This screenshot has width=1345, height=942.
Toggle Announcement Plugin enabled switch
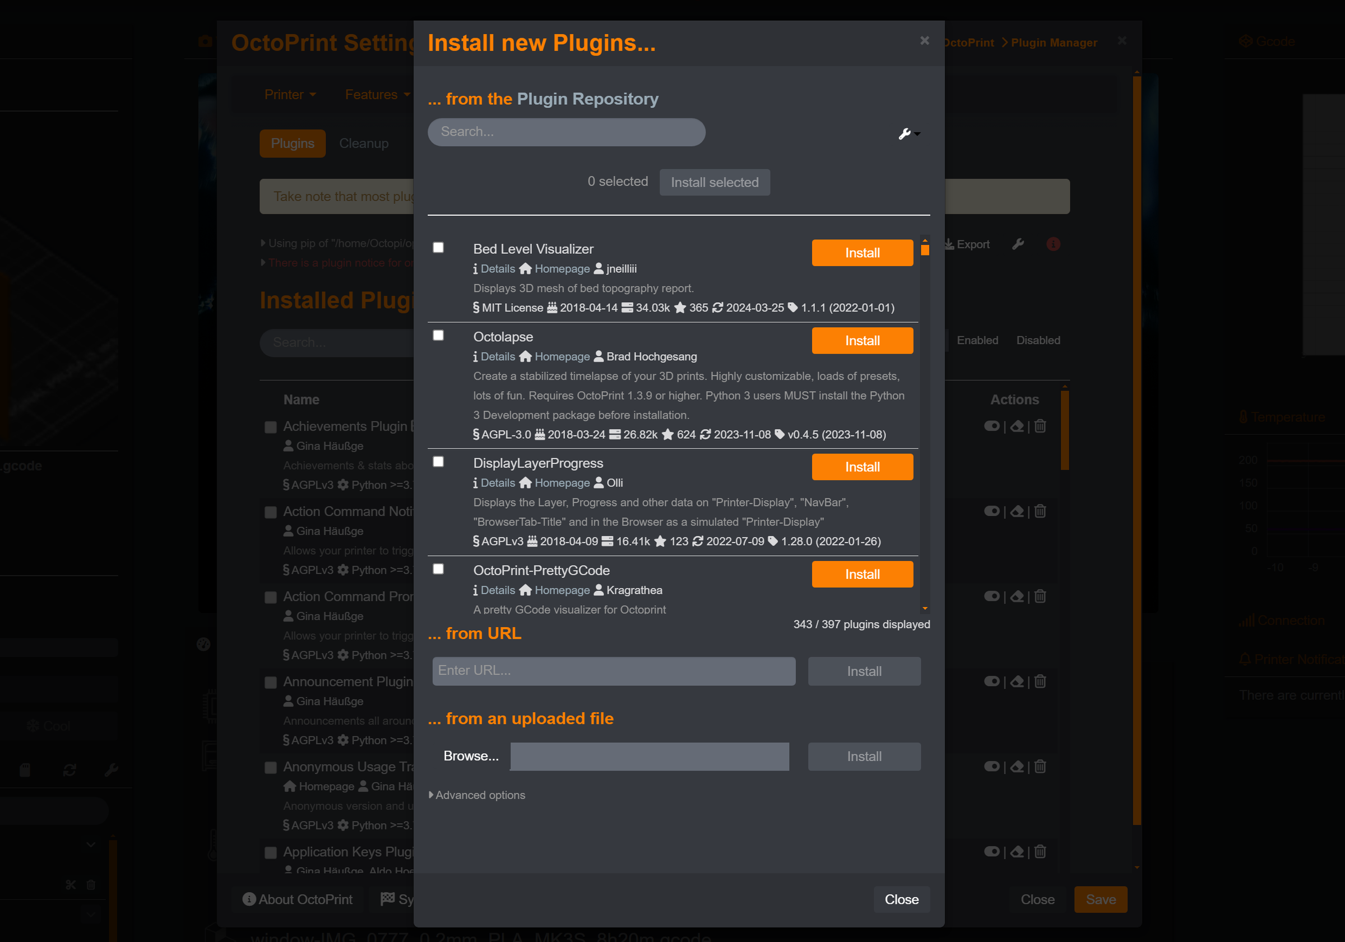click(x=992, y=681)
